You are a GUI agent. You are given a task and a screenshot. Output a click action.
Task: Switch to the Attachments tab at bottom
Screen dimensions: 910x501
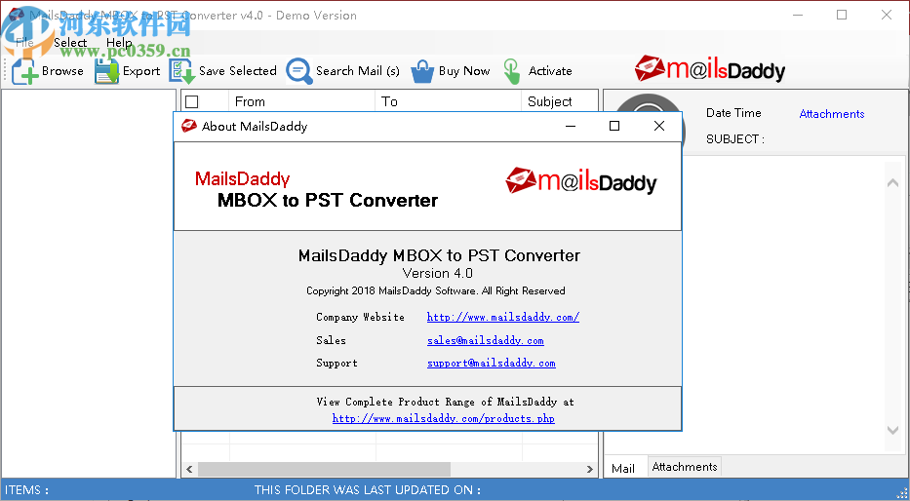click(685, 467)
